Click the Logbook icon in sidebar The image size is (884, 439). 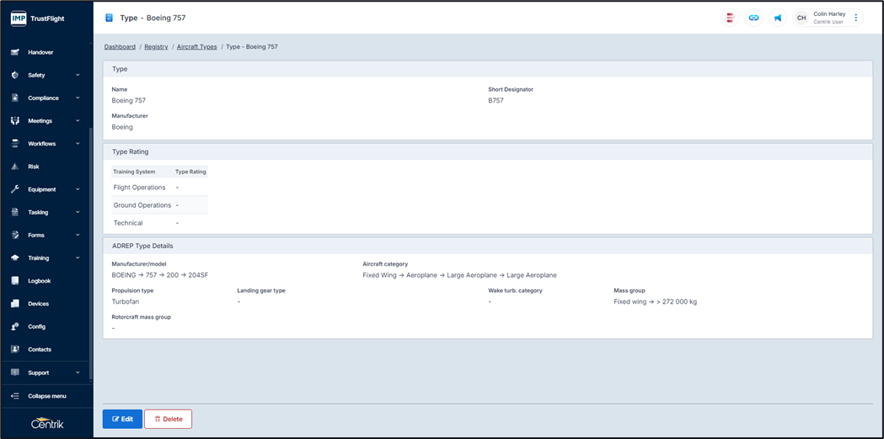click(15, 281)
